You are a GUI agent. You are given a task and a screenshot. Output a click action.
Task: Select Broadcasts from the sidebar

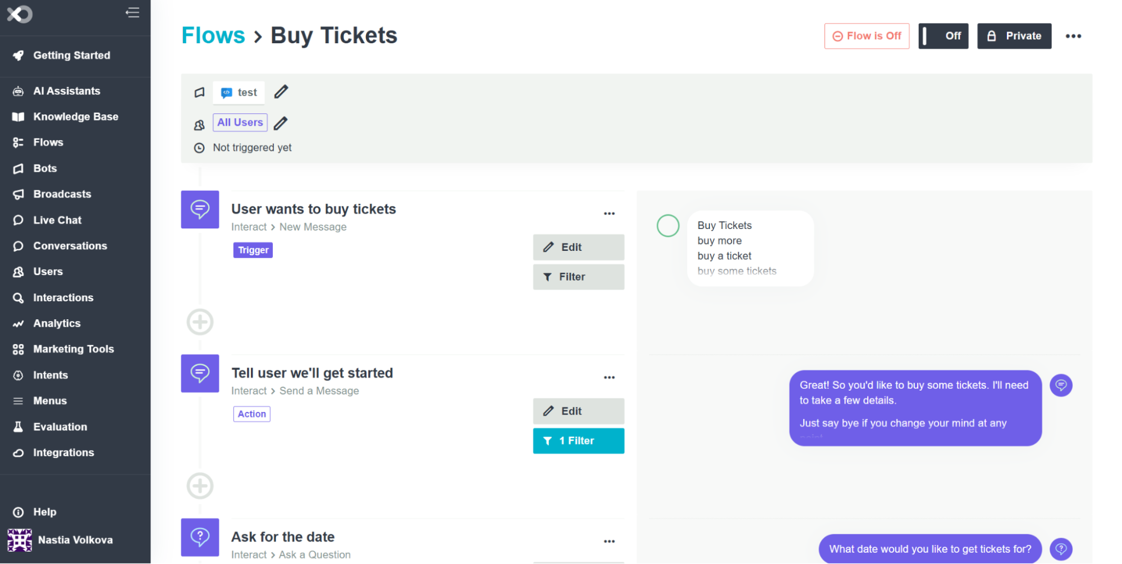tap(62, 194)
